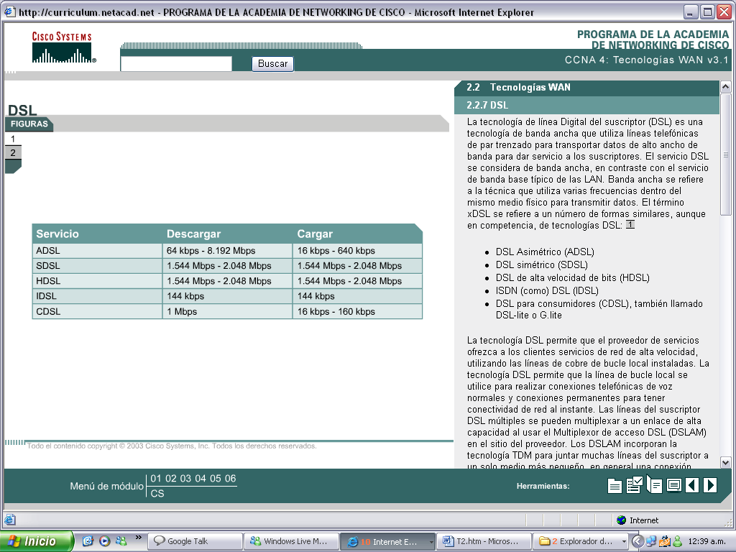Open module 02 in module menu
Image resolution: width=736 pixels, height=552 pixels.
(171, 478)
